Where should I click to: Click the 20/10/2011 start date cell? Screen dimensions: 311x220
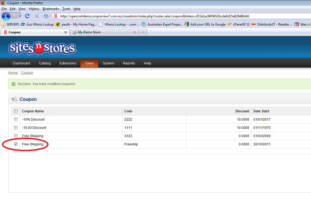(281, 144)
